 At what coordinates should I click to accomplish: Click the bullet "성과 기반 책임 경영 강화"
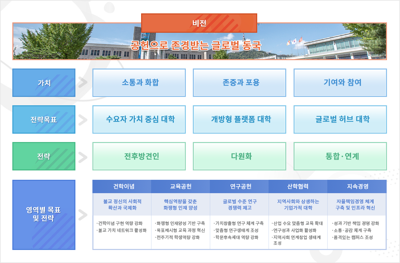pos(356,223)
